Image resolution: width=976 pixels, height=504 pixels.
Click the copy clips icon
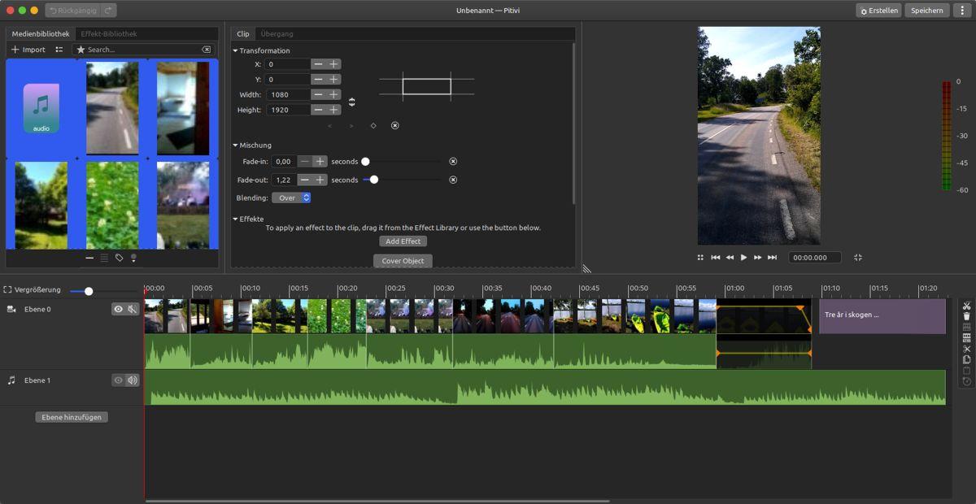point(966,359)
